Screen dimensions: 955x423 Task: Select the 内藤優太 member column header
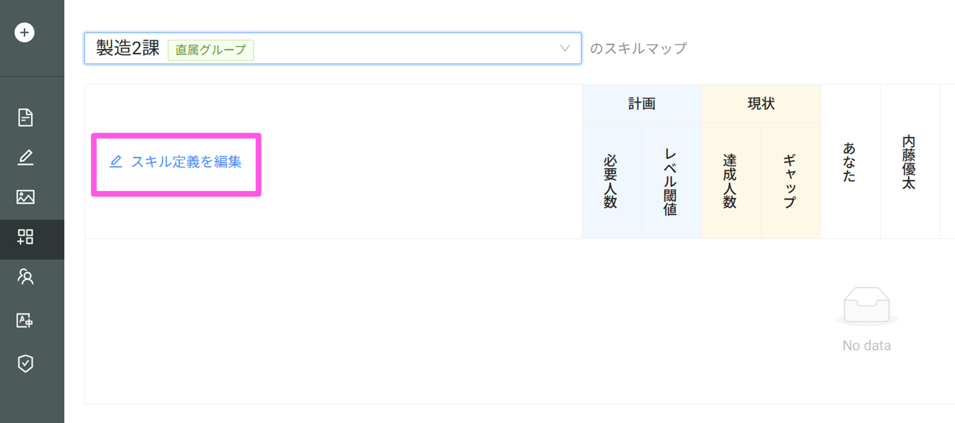coord(909,162)
